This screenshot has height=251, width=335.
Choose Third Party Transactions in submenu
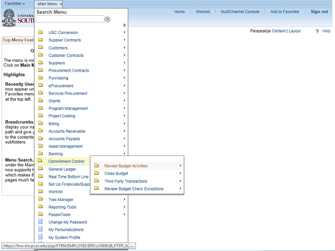click(x=126, y=181)
